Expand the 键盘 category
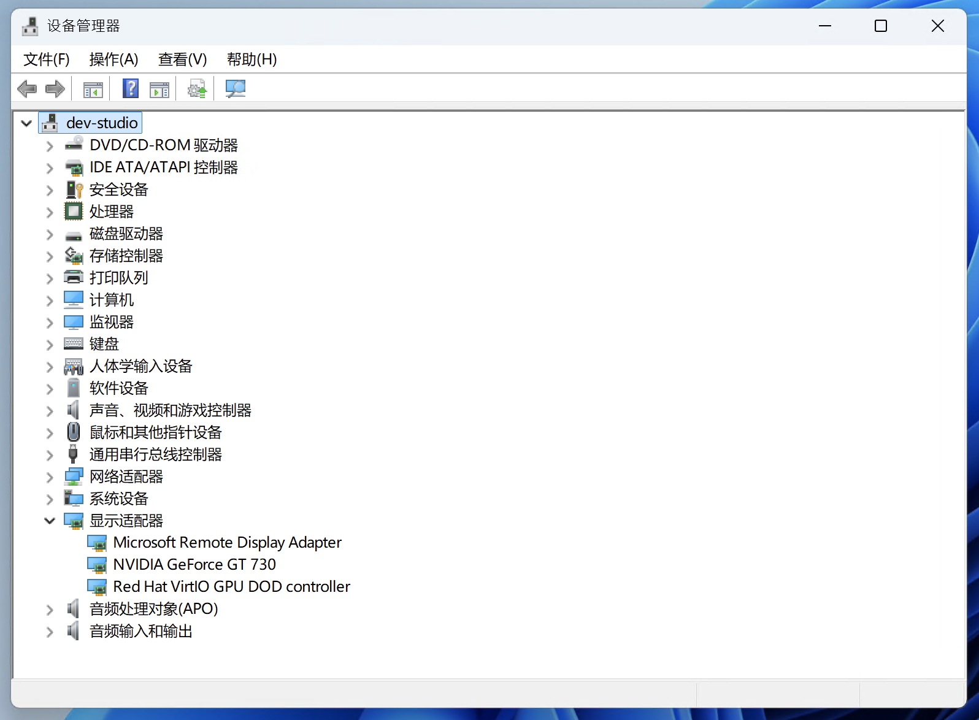Screen dimensions: 979x720 (50, 345)
